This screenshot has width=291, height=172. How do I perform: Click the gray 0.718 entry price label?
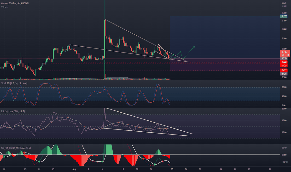click(x=284, y=58)
